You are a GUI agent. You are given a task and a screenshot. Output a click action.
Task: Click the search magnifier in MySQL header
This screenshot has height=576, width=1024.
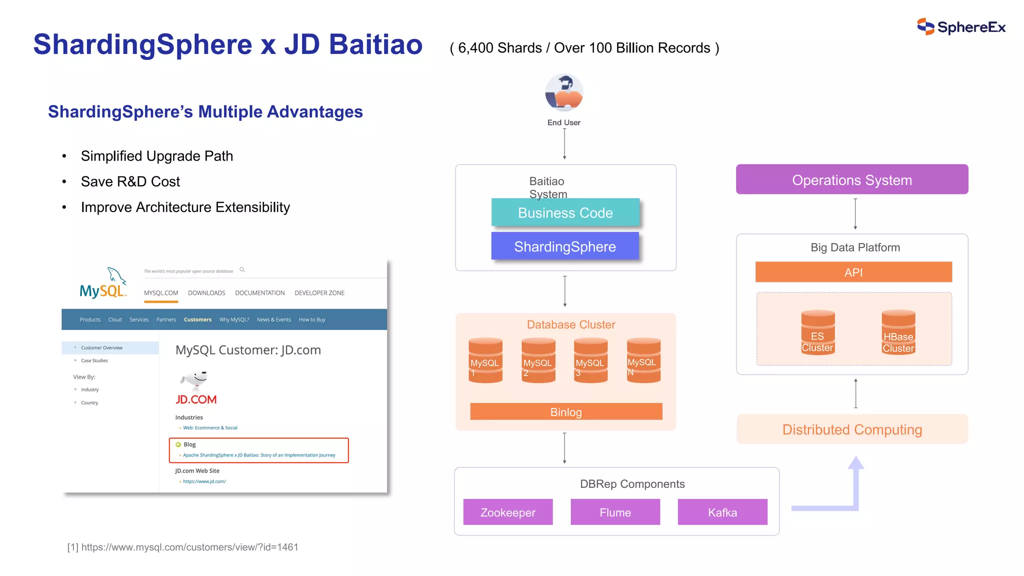242,270
